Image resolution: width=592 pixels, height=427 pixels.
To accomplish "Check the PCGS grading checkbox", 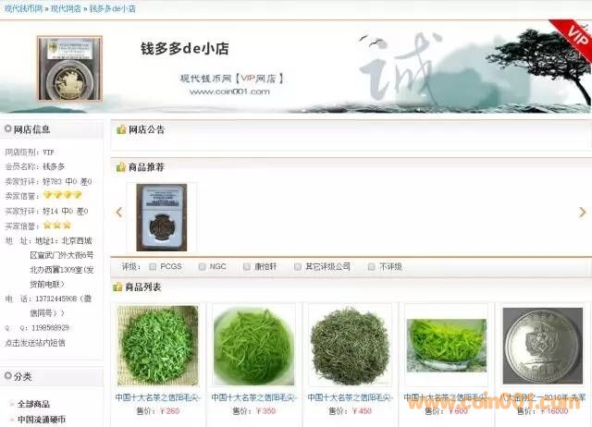I will coord(153,267).
